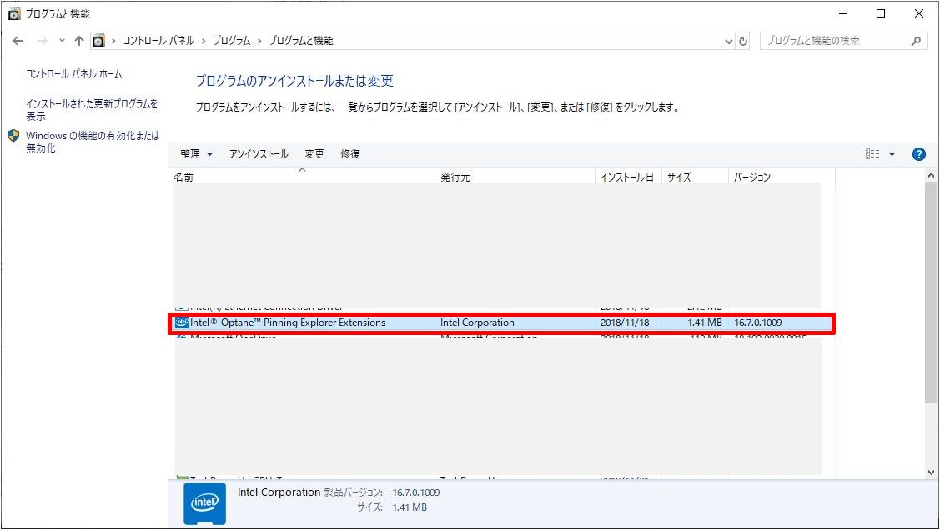
Task: Click version 16.7.0.1009 cell in the list
Action: [x=757, y=322]
